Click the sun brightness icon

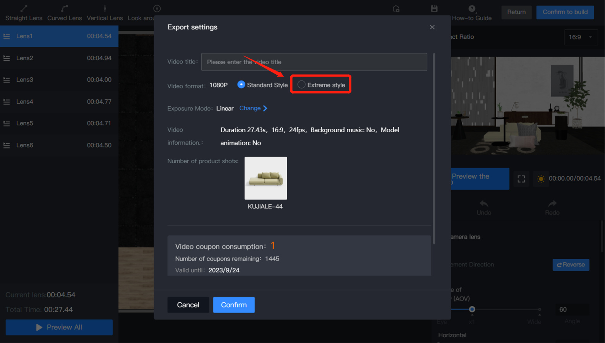coord(541,179)
